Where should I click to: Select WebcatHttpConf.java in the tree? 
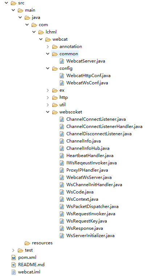pos(88,76)
